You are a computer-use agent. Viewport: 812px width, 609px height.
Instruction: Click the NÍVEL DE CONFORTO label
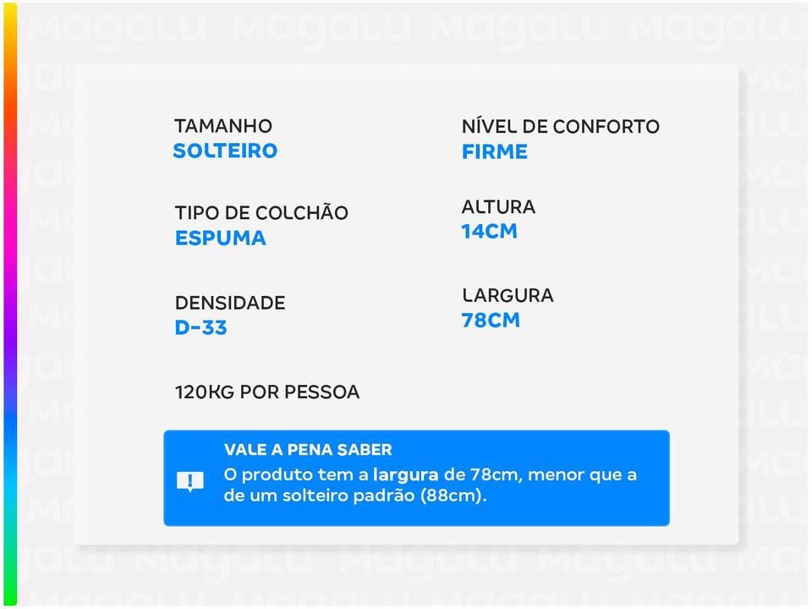click(560, 127)
